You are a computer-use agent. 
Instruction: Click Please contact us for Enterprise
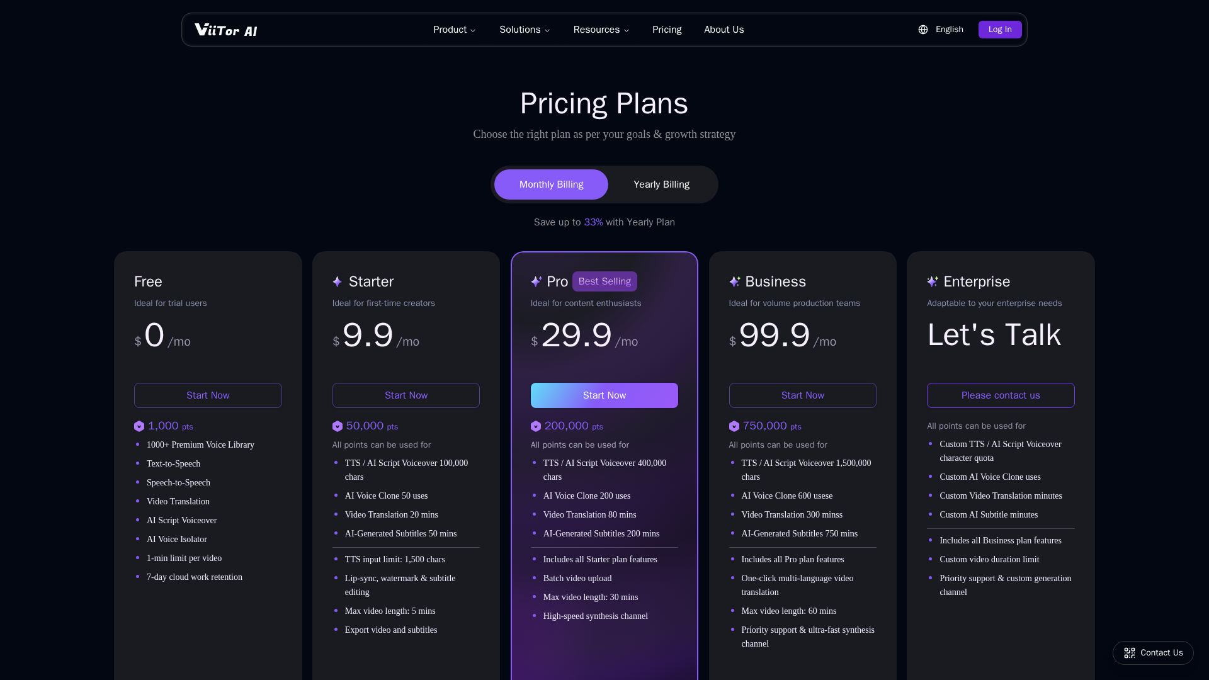click(x=1001, y=395)
